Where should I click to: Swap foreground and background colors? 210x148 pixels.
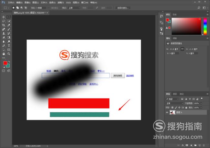[9, 62]
